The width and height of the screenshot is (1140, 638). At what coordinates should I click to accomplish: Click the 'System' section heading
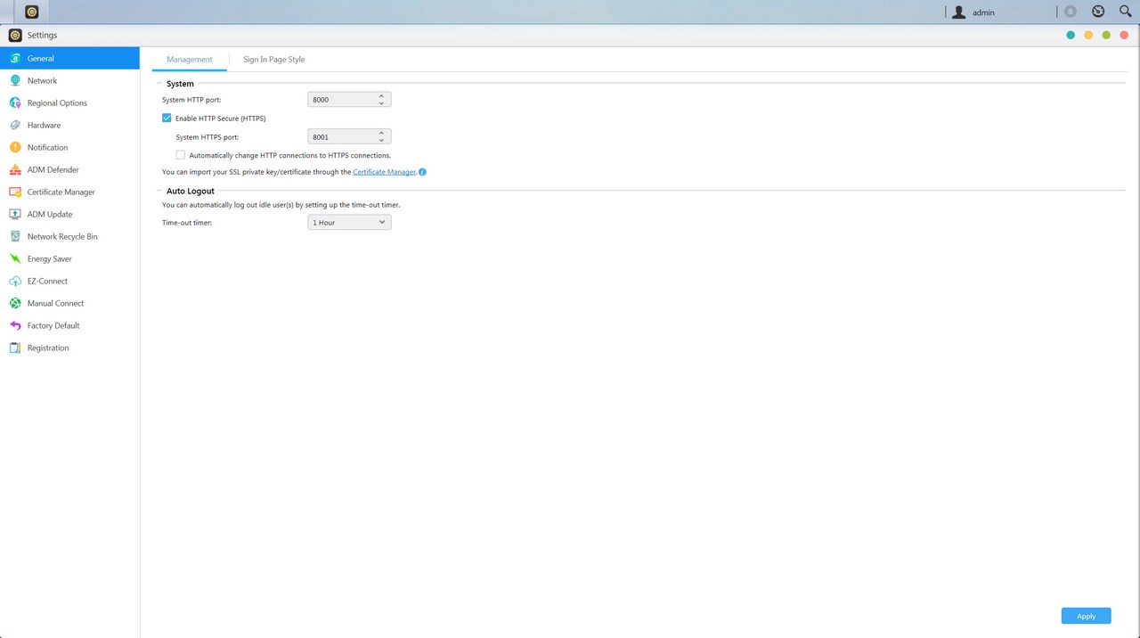[x=180, y=84]
